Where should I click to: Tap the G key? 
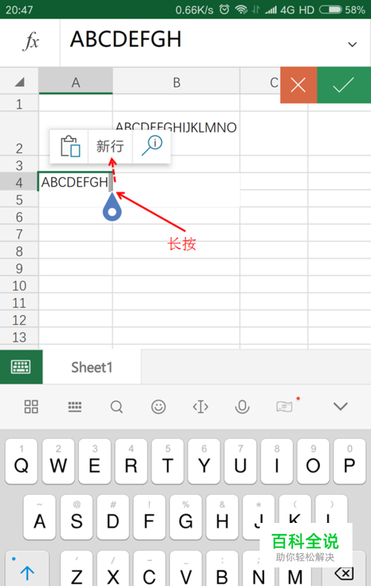(185, 517)
